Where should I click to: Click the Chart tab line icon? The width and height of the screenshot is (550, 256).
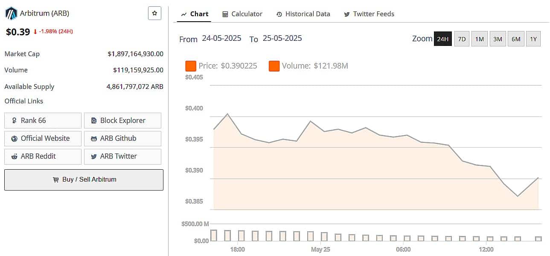click(x=184, y=14)
